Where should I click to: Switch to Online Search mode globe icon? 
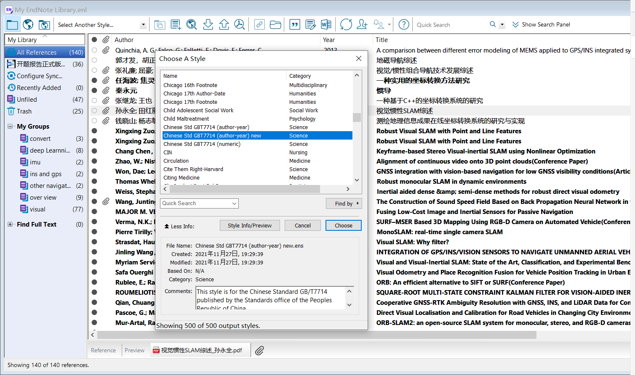pyautogui.click(x=28, y=24)
